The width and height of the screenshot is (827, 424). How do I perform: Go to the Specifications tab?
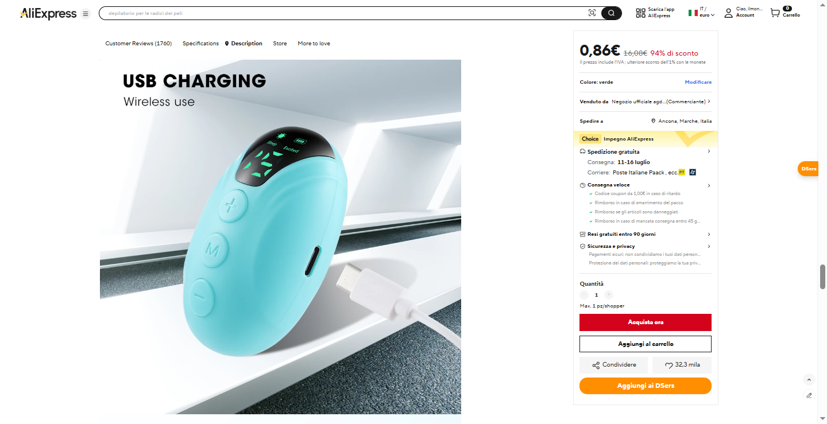200,44
